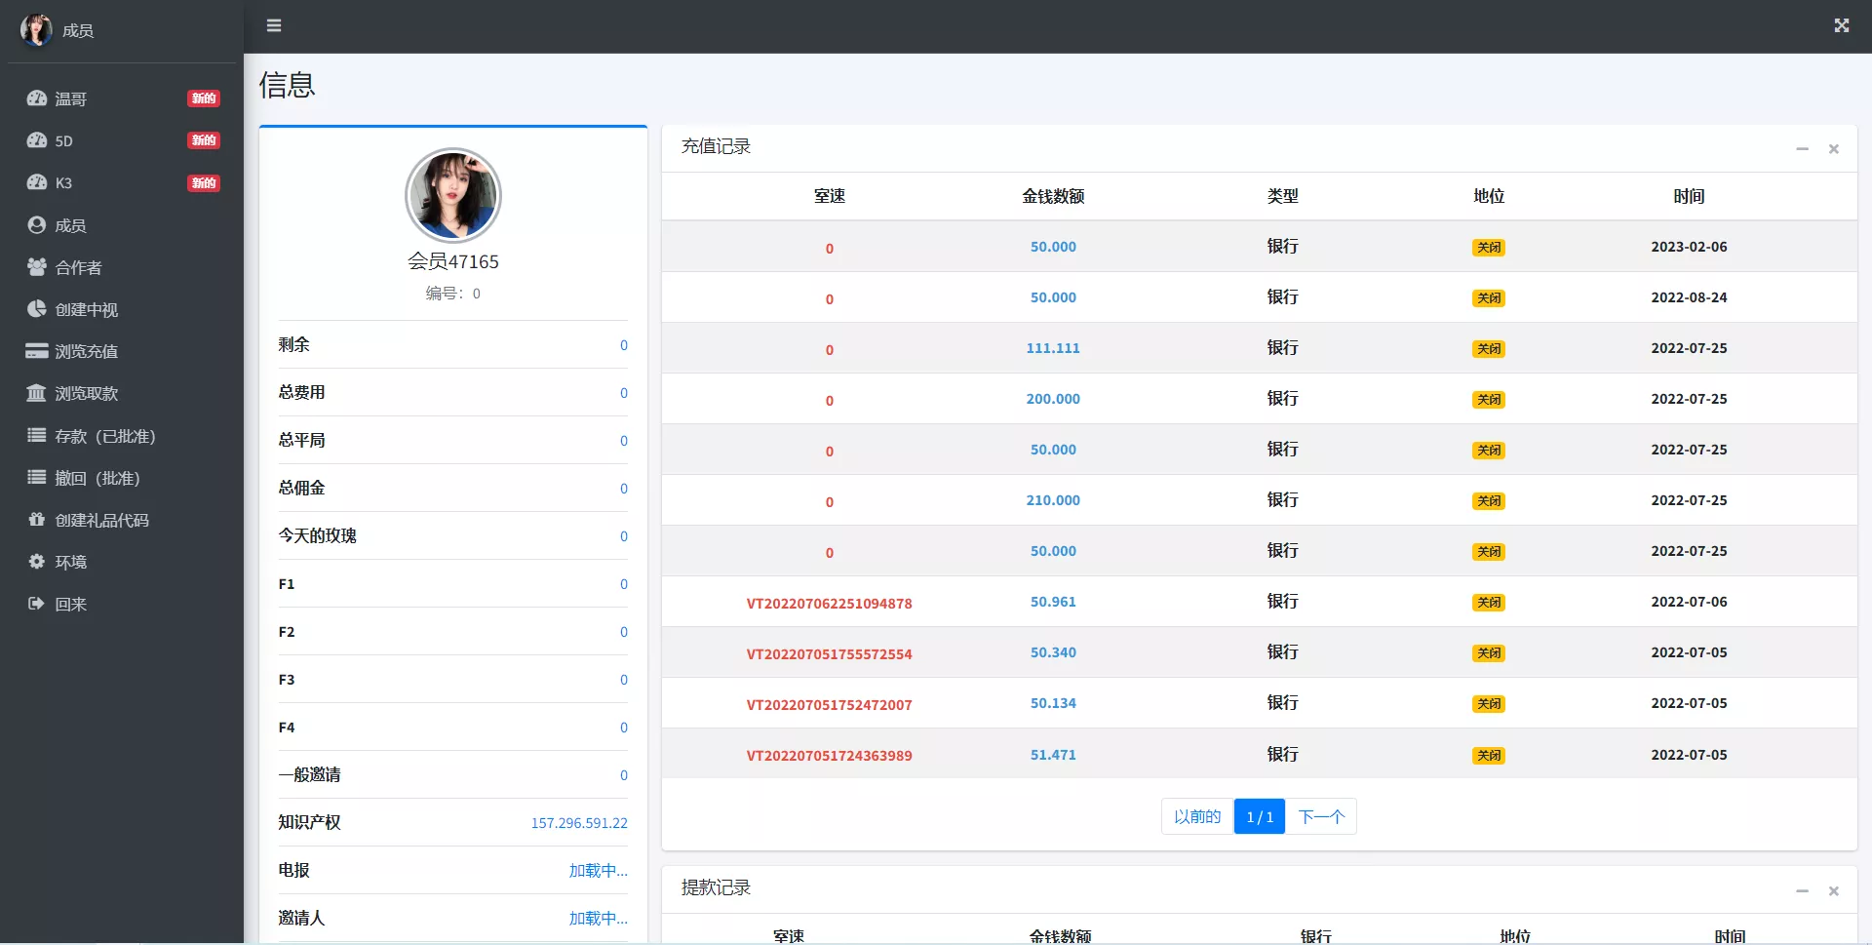Click the 回来 logout icon

[x=36, y=604]
